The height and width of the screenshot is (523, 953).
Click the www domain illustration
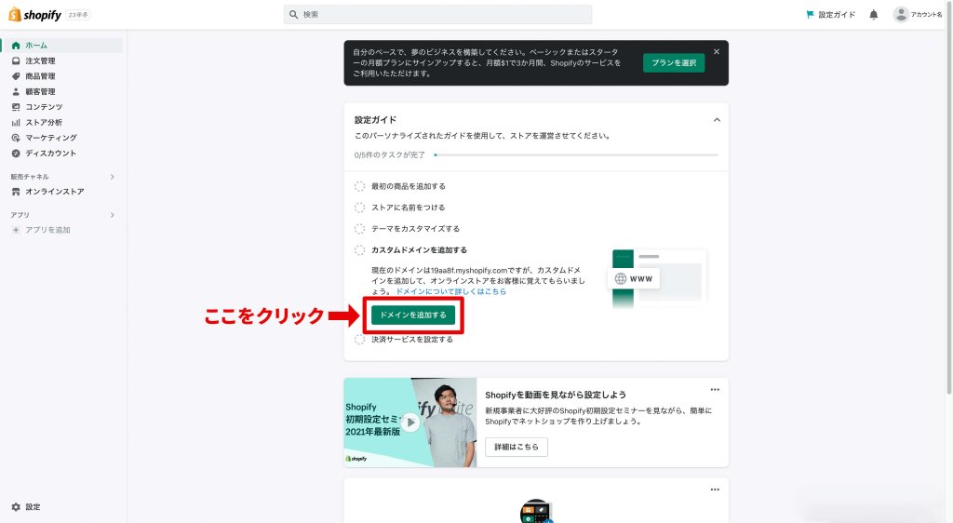pos(659,277)
